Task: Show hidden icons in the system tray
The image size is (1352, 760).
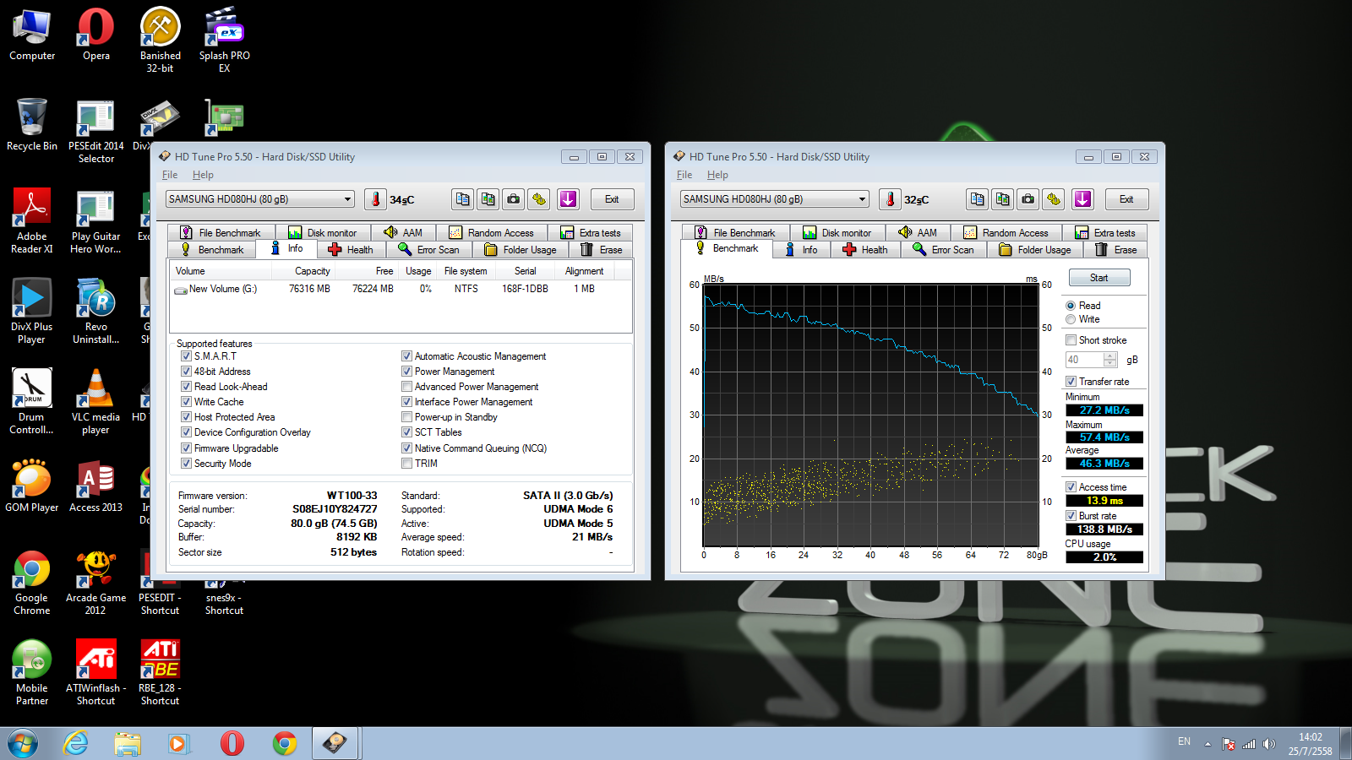Action: coord(1208,744)
